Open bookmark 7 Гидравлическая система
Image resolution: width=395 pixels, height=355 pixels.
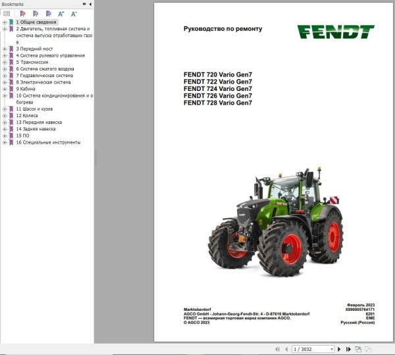click(45, 76)
